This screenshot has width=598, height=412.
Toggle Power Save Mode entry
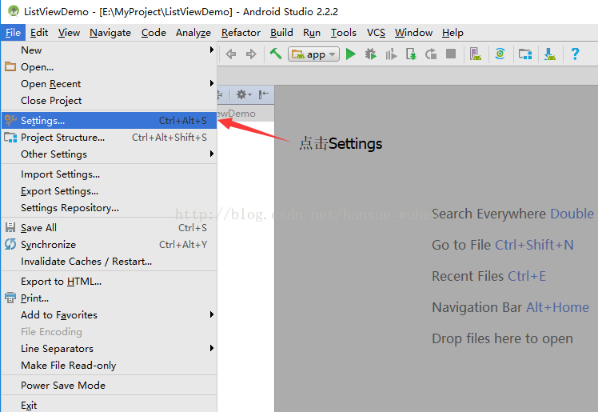pos(109,386)
